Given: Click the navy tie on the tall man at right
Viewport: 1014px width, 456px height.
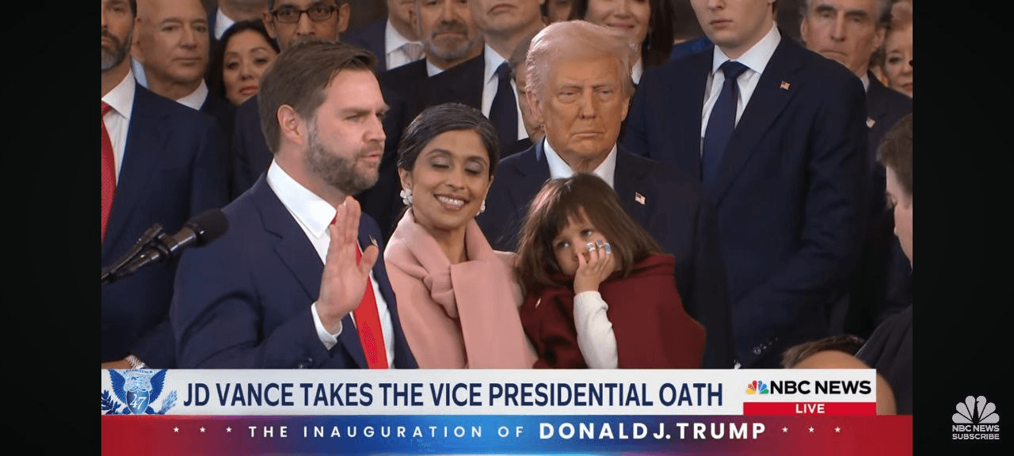Looking at the screenshot, I should [x=722, y=119].
